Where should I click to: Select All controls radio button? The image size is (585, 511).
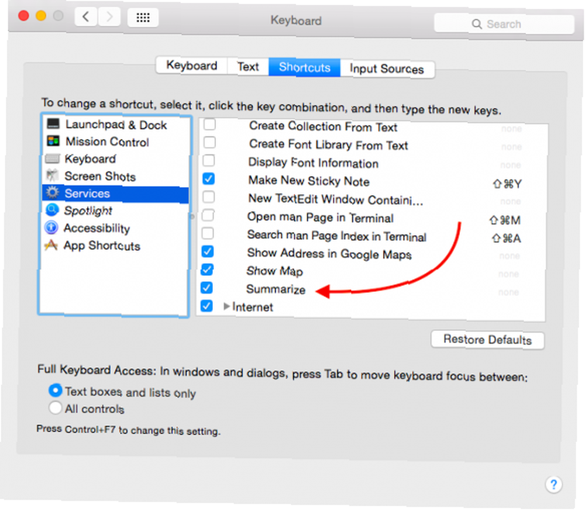pyautogui.click(x=55, y=408)
